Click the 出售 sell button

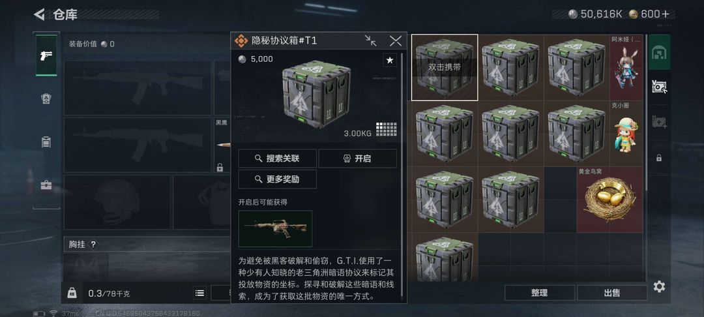pyautogui.click(x=612, y=293)
